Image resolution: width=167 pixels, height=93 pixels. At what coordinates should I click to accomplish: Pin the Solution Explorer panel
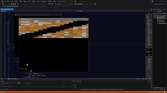click(164, 9)
